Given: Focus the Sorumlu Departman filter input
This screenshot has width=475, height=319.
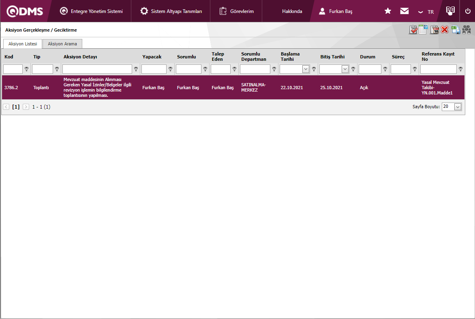Looking at the screenshot, I should [255, 69].
